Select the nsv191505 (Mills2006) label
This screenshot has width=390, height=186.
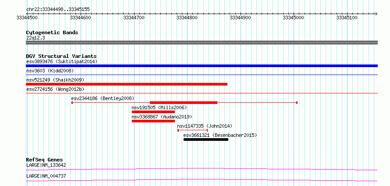click(159, 107)
